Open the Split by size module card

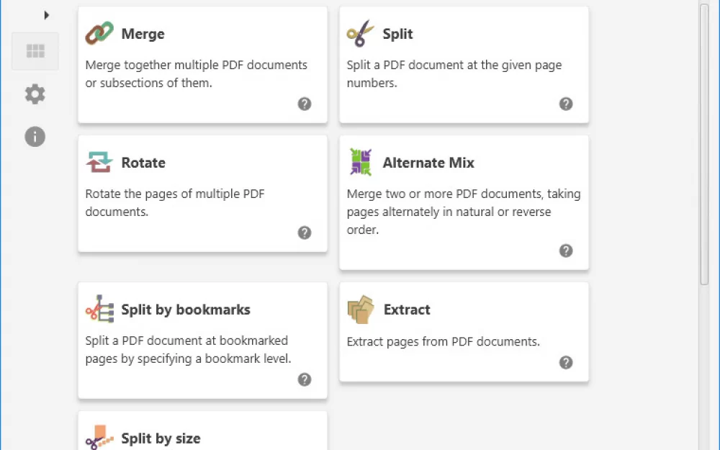(x=202, y=431)
